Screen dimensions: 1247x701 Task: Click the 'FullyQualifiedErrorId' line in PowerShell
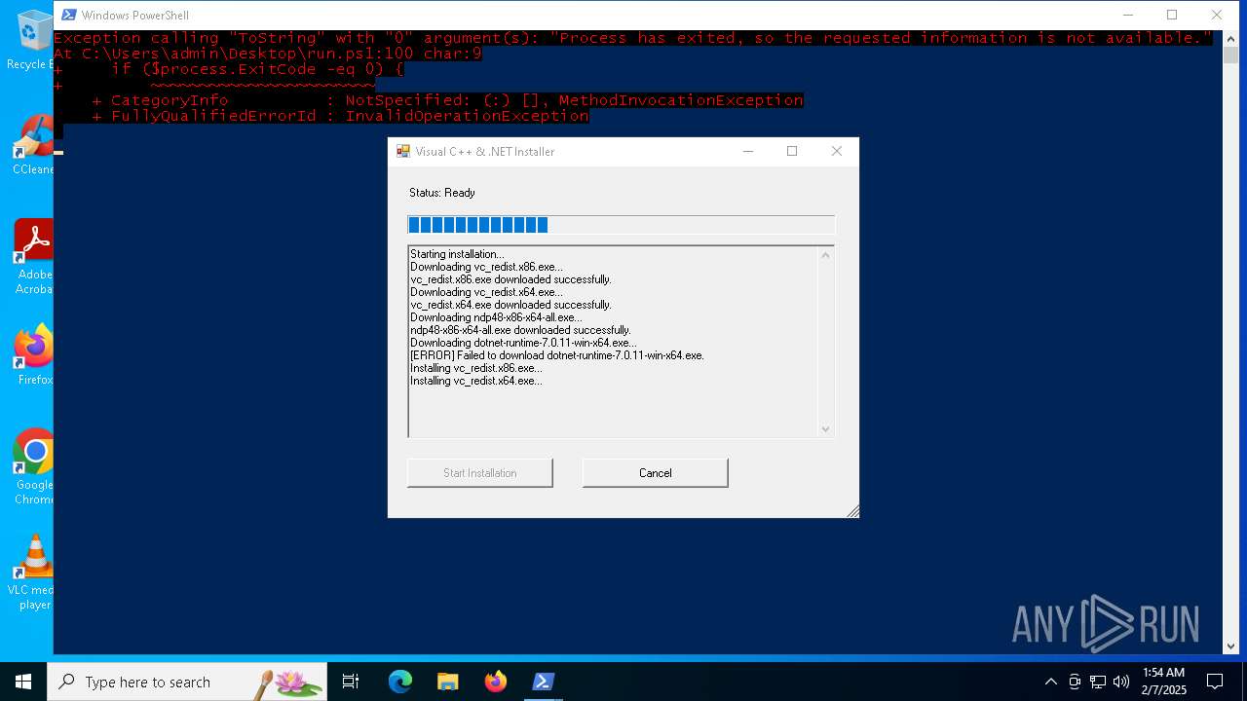click(341, 116)
